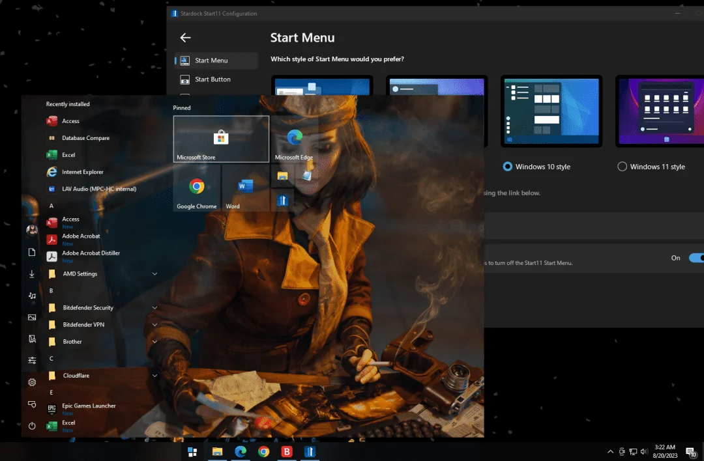Image resolution: width=704 pixels, height=461 pixels.
Task: Click the Start11 icon in the taskbar
Action: [x=310, y=452]
